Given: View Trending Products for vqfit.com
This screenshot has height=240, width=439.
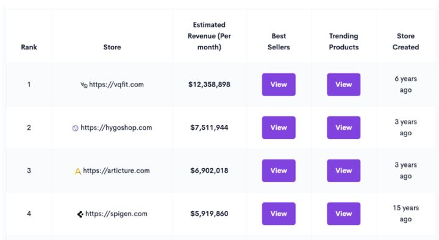Looking at the screenshot, I should (x=343, y=85).
